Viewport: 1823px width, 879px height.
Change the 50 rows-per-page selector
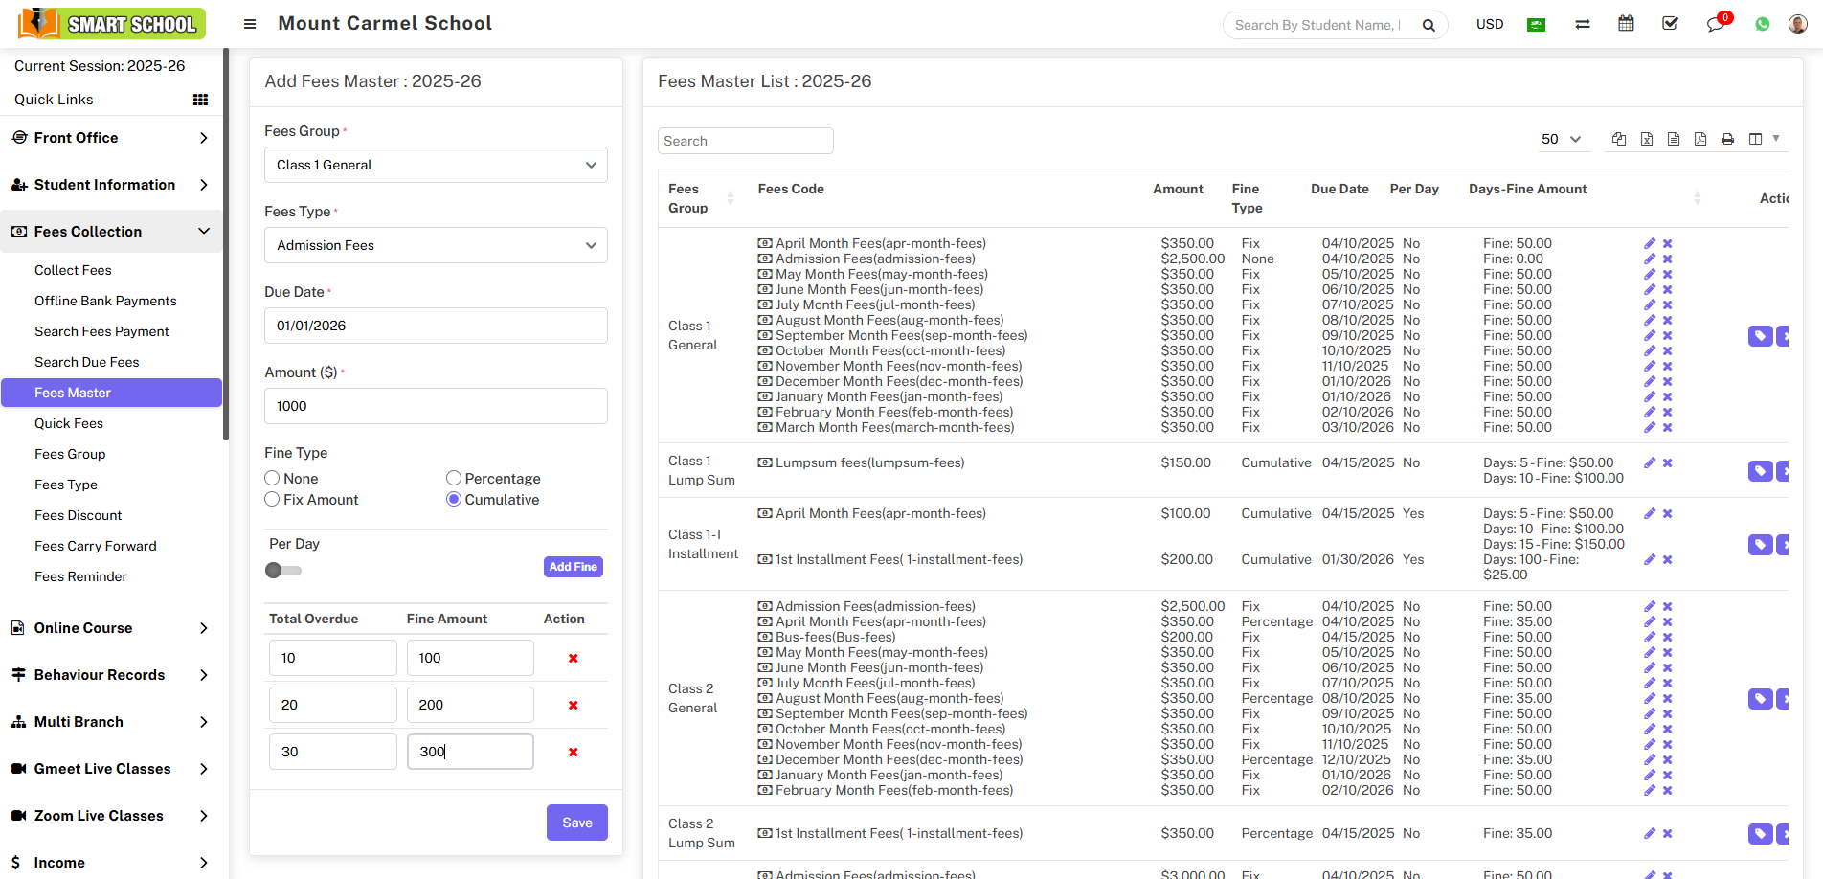point(1560,140)
